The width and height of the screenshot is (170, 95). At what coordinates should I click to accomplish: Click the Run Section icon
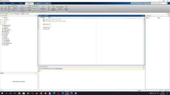(57, 7)
